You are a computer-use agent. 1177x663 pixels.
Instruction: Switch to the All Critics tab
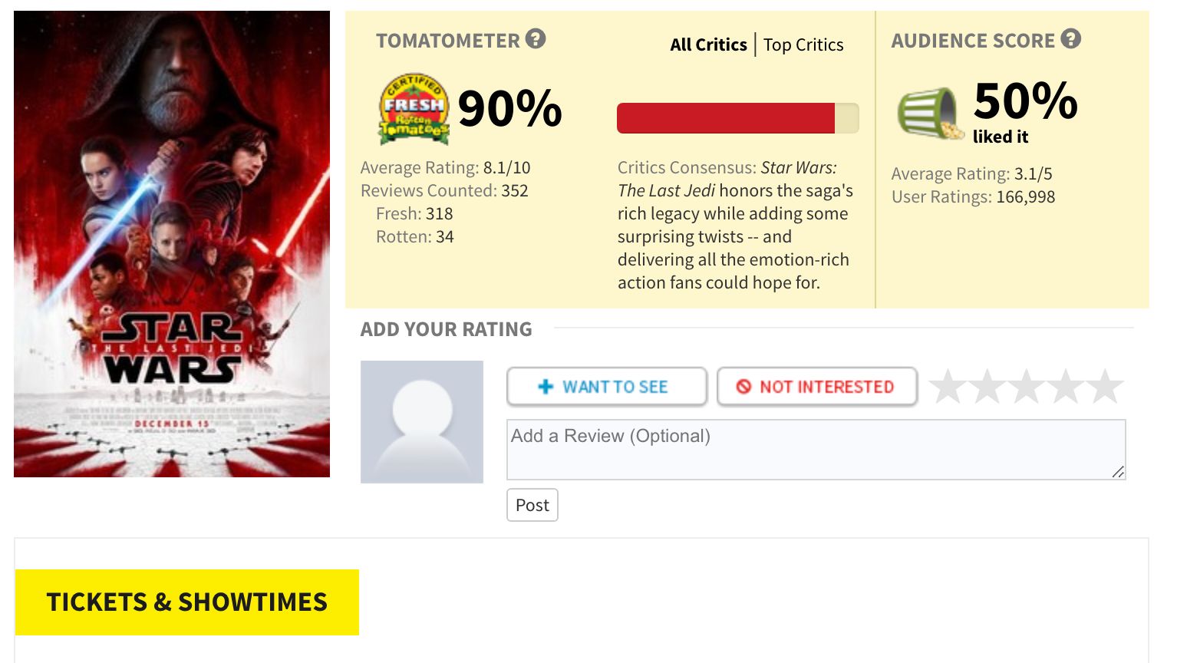point(708,45)
